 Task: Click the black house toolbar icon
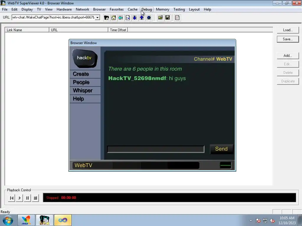[106, 18]
